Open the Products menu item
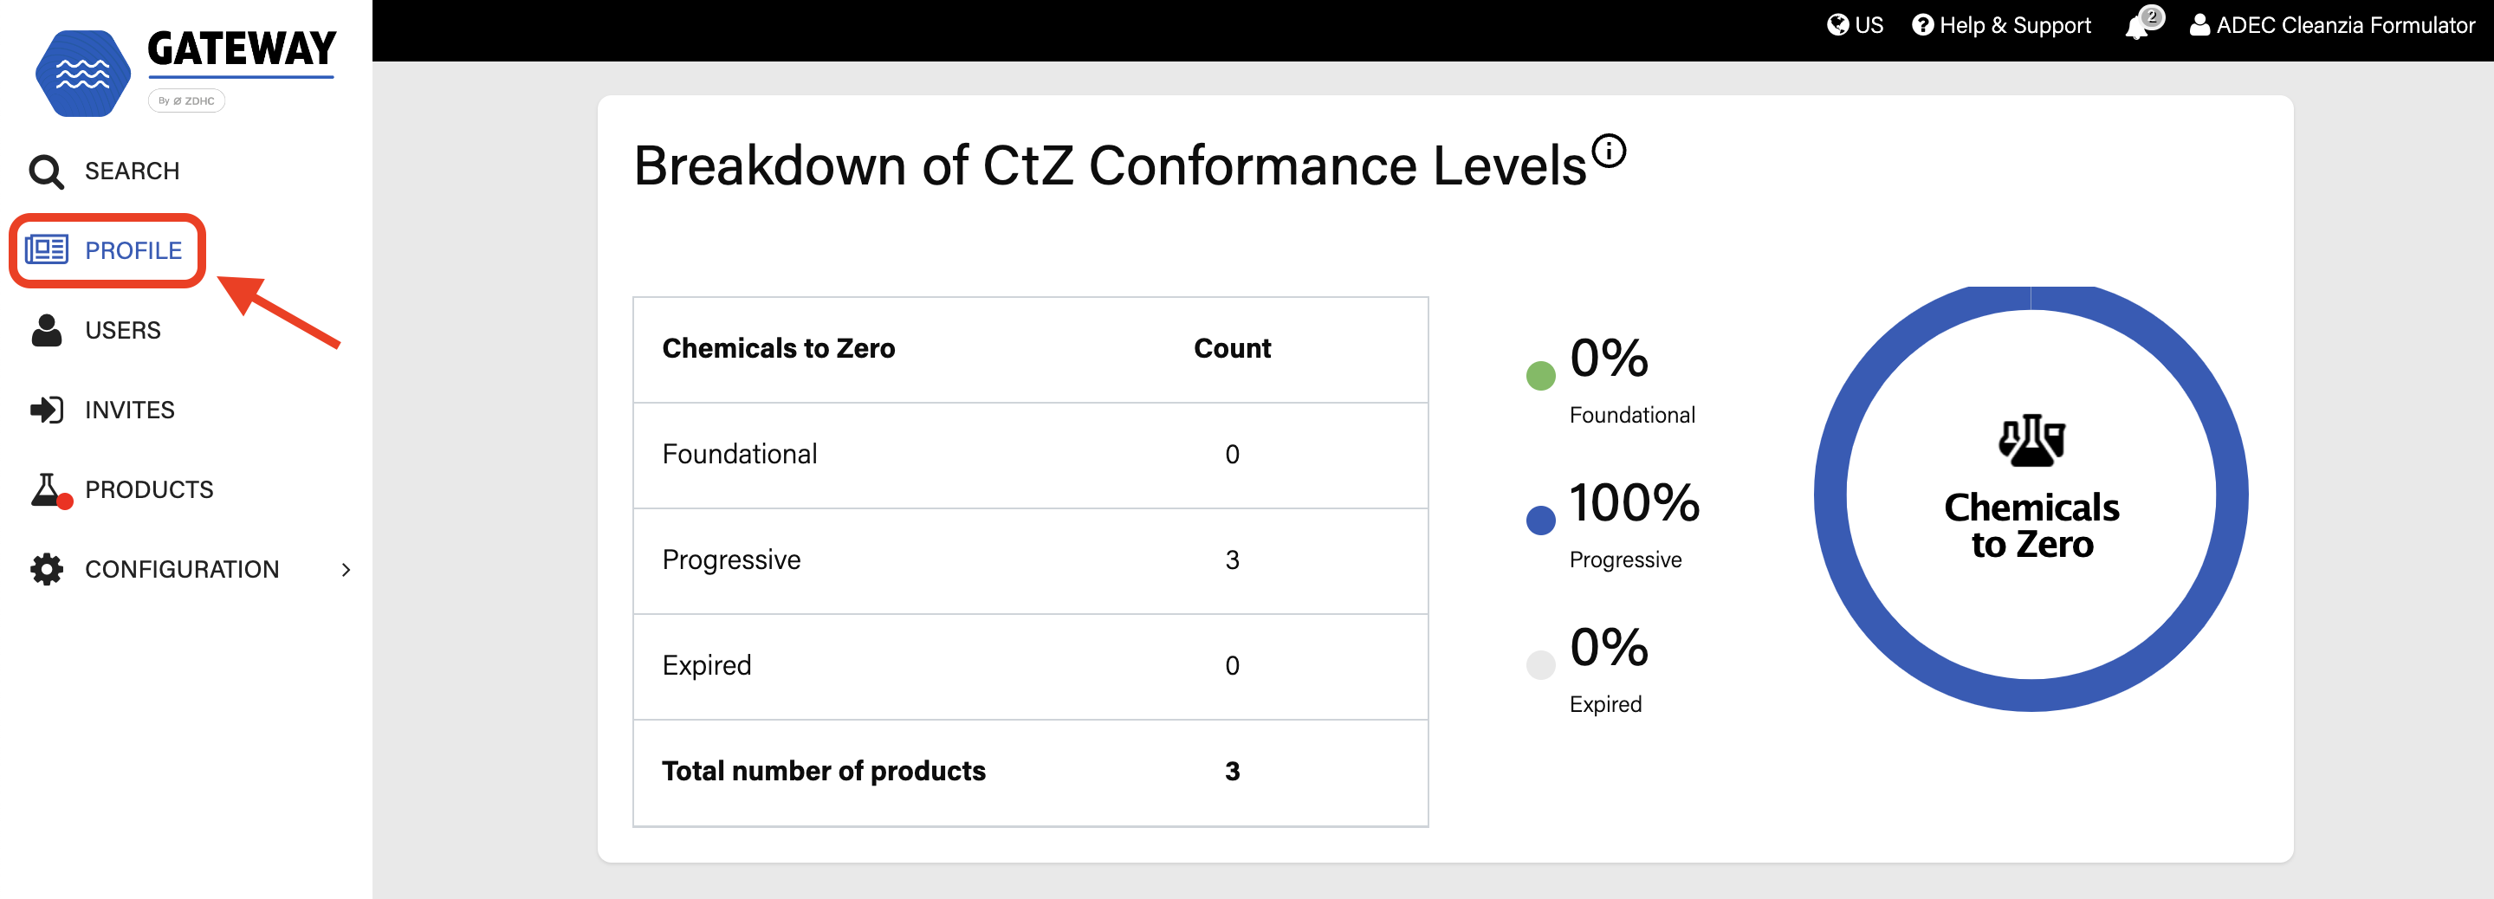This screenshot has height=899, width=2494. tap(148, 489)
